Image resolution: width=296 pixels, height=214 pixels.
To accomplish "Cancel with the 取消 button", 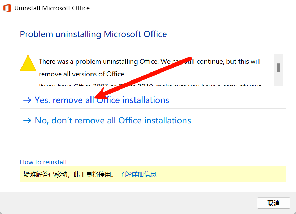I will [273, 203].
